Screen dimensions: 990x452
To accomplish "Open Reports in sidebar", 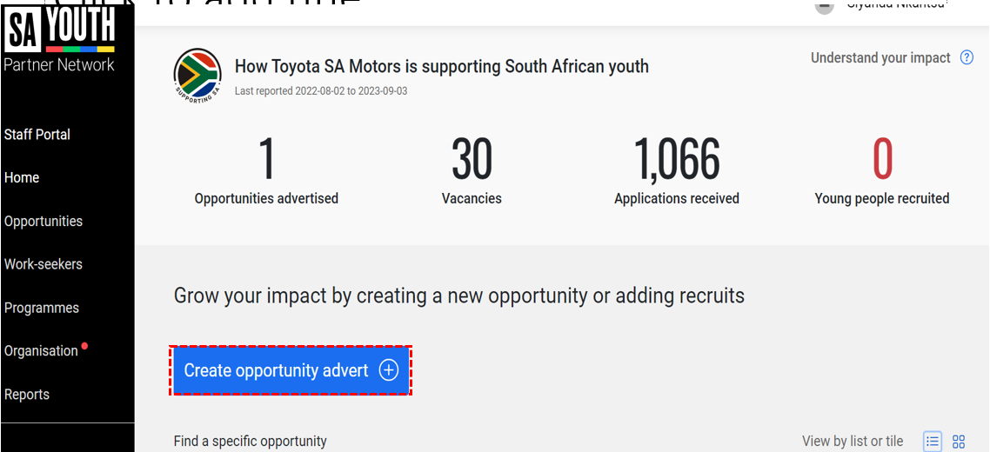I will tap(26, 395).
